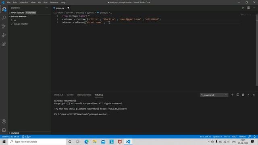
Task: Split the terminal pane
Action: [238, 95]
